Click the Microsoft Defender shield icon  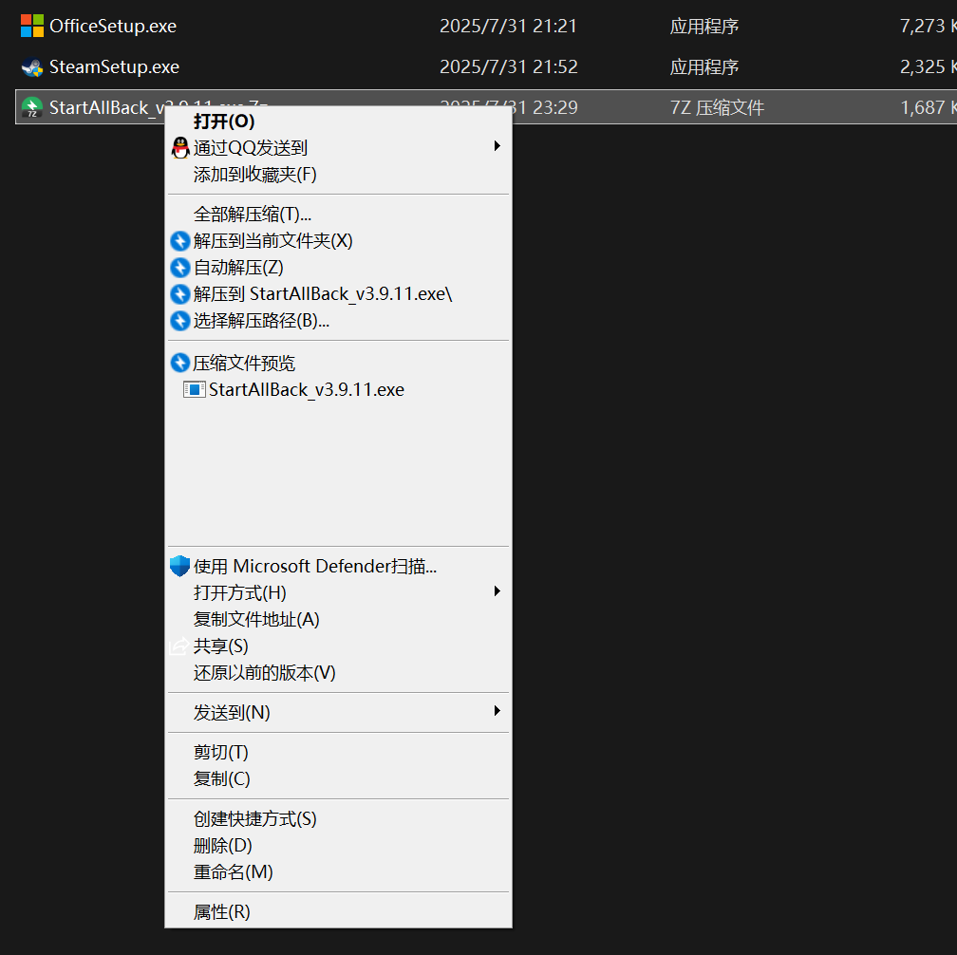(179, 567)
